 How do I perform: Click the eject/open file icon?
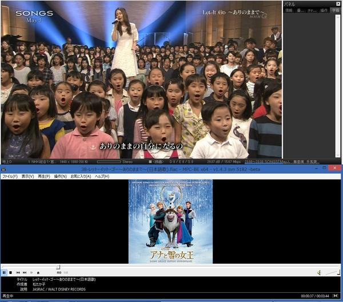(x=38, y=272)
